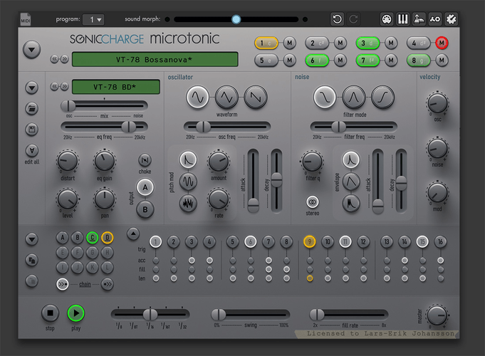Screen dimensions: 485x356
Task: Select exponential noise envelope shape
Action: coord(351,159)
